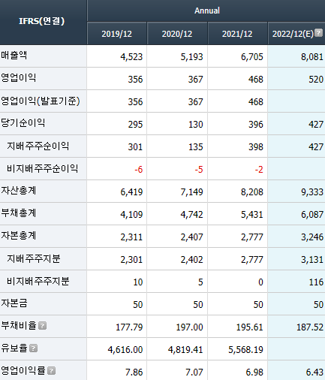Click 부채총계 value 4,109
The width and height of the screenshot is (325, 380).
131,215
